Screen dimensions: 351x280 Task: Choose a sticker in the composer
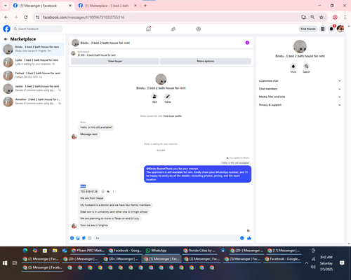coord(84,238)
